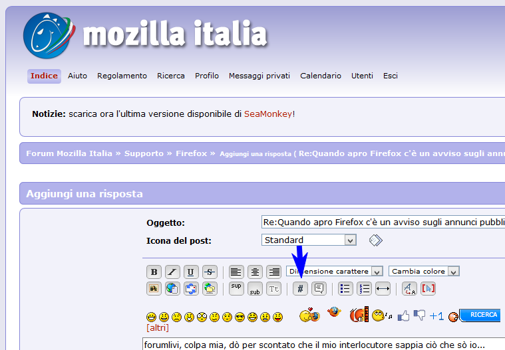Image resolution: width=505 pixels, height=350 pixels.
Task: Insert the sad frowning smiley
Action: coord(176,317)
